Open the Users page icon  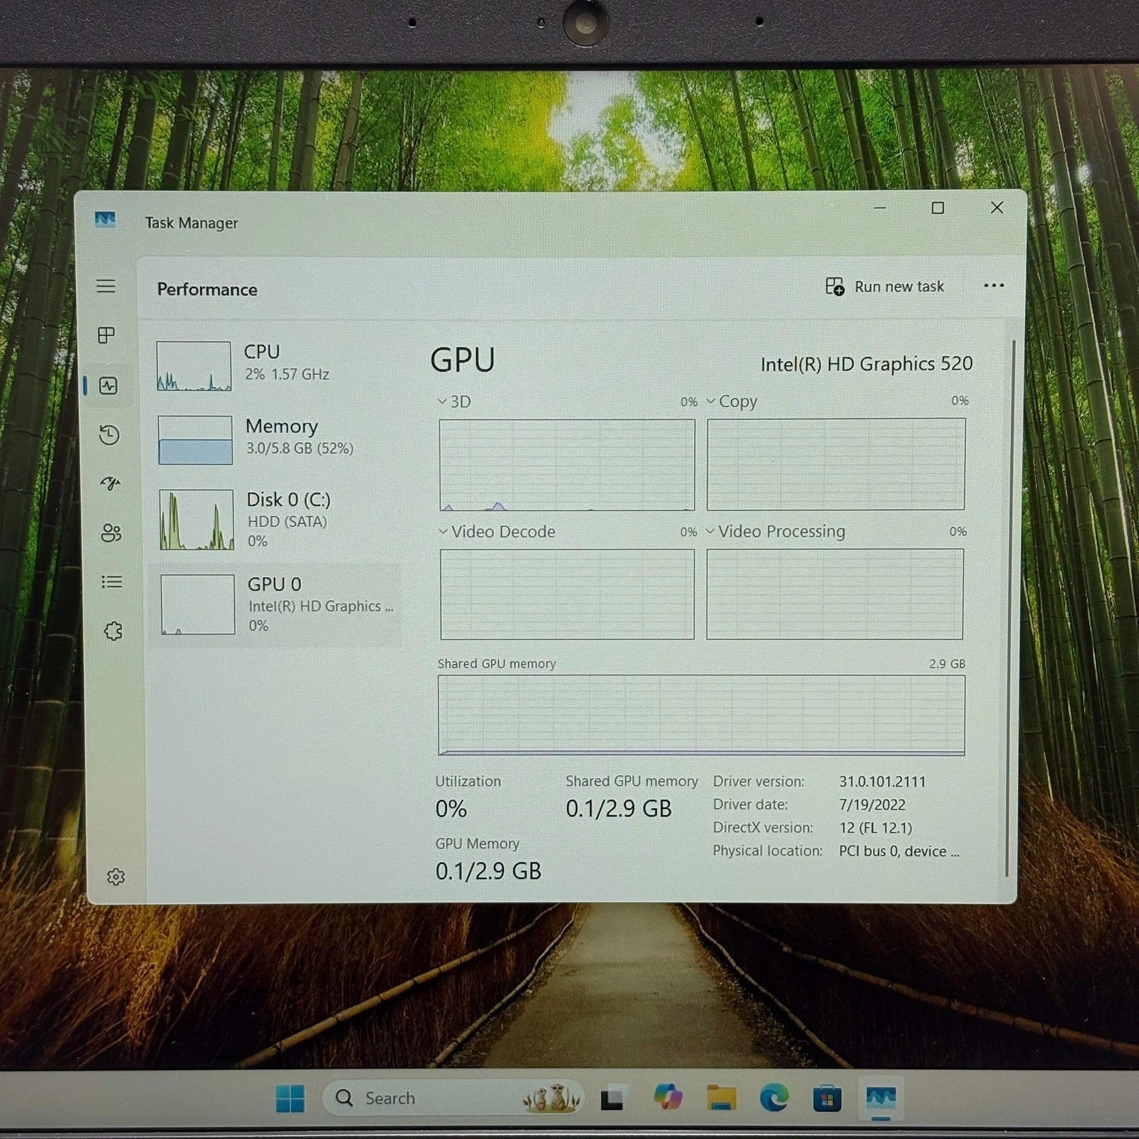pyautogui.click(x=111, y=532)
